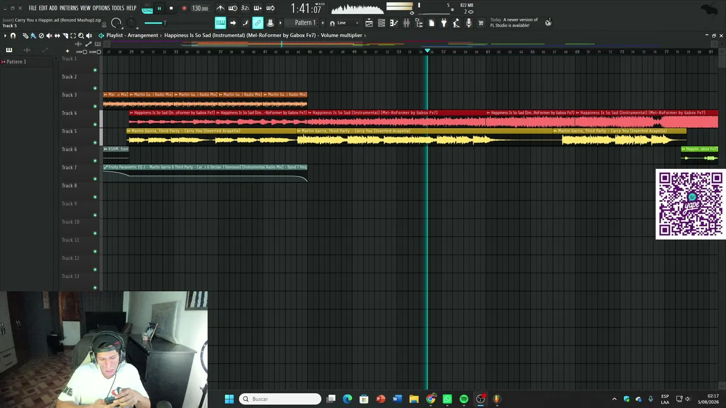The height and width of the screenshot is (408, 726).
Task: Select the playlist select tool
Action: (73, 36)
